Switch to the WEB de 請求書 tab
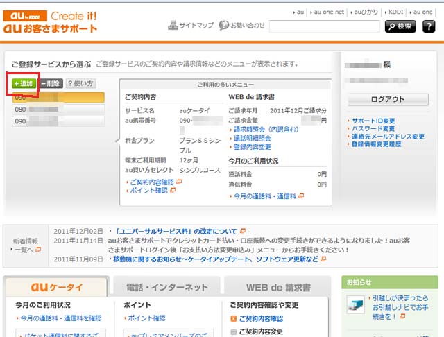The image size is (444, 337). coord(278,287)
